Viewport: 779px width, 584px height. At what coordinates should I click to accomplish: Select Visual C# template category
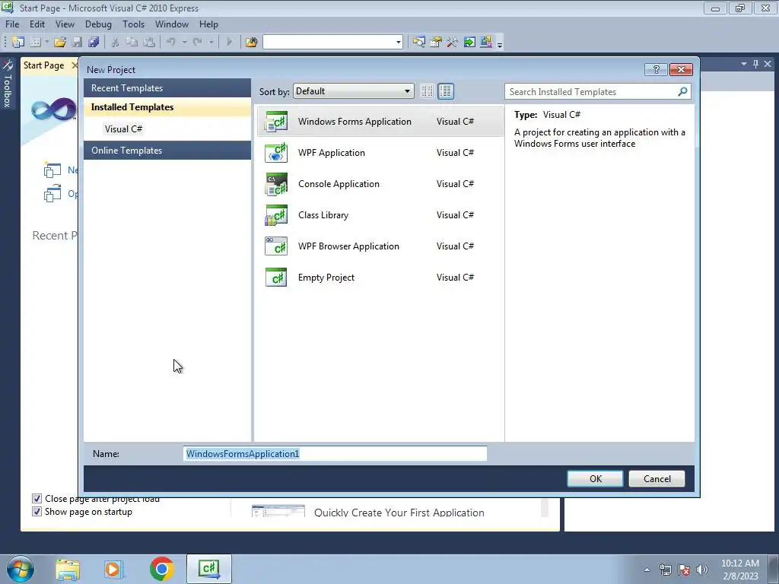click(124, 129)
